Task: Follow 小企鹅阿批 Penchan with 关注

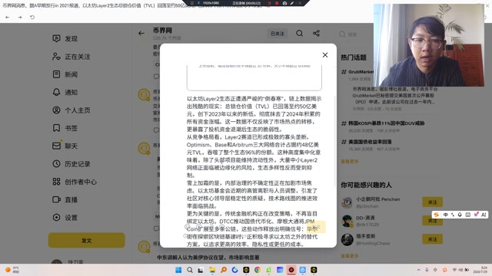Action: pos(432,202)
